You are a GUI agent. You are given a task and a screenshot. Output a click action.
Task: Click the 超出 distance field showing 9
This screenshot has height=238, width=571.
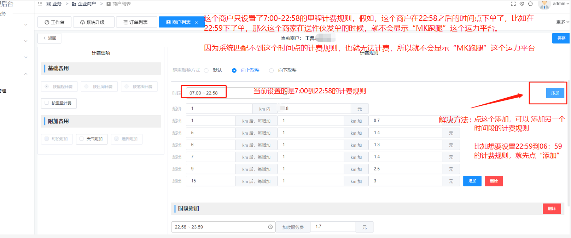click(x=211, y=169)
